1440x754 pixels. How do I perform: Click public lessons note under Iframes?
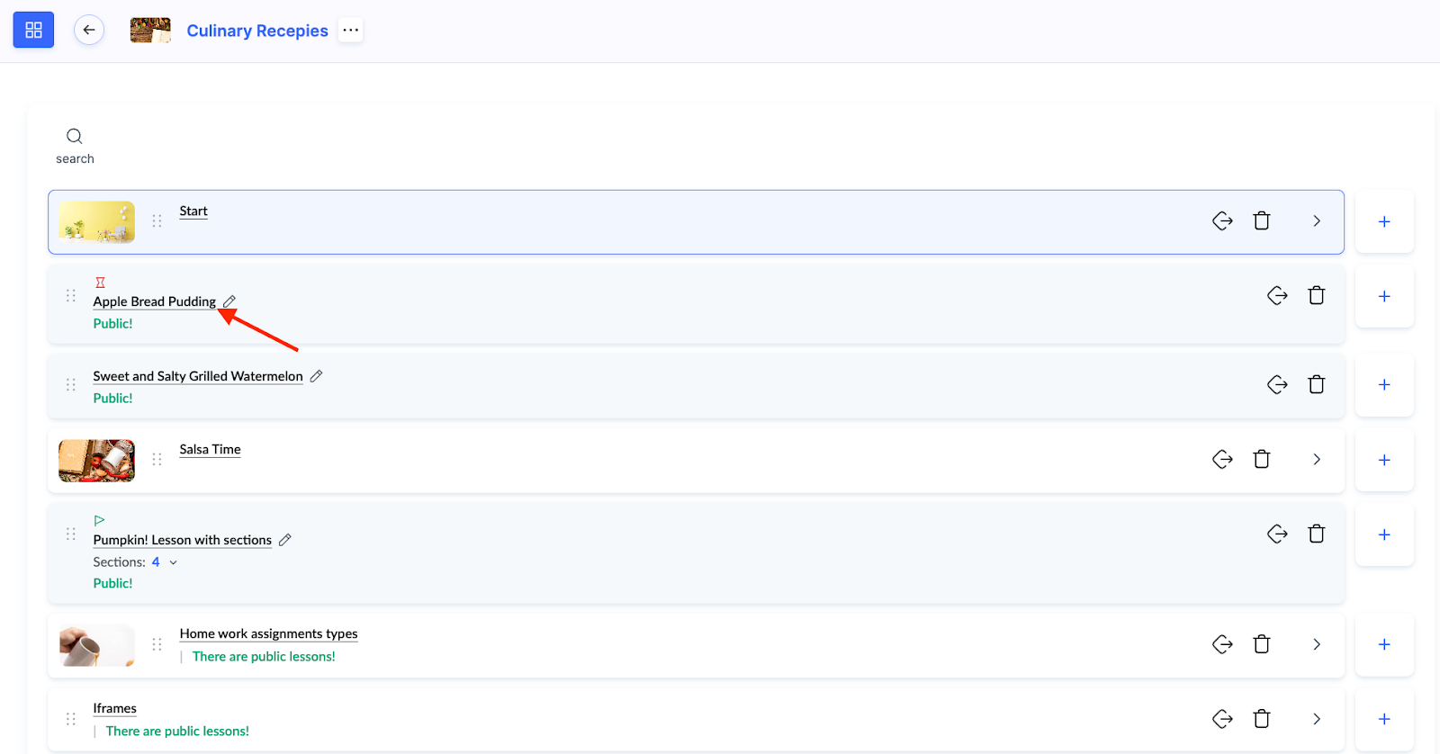tap(177, 732)
